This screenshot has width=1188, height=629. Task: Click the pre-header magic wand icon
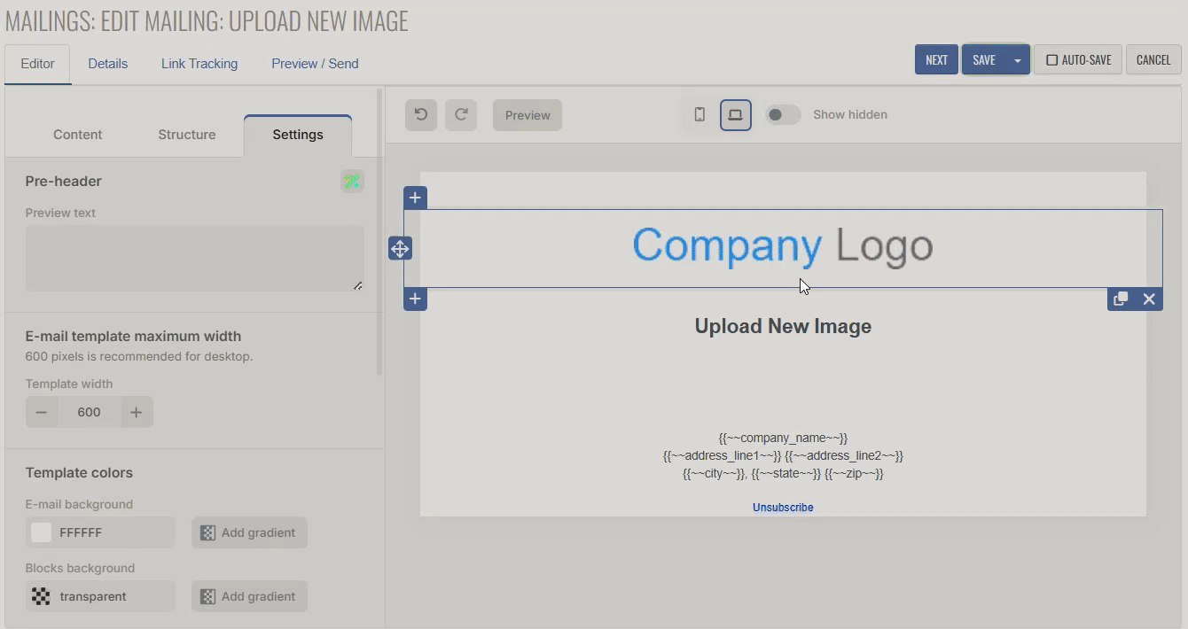[352, 182]
